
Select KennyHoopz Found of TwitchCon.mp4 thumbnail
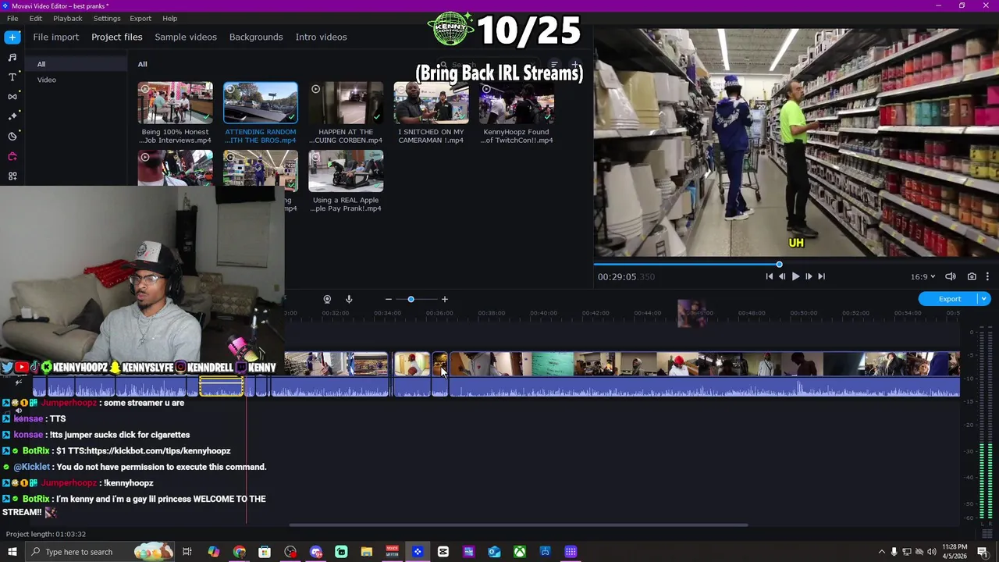pos(516,103)
